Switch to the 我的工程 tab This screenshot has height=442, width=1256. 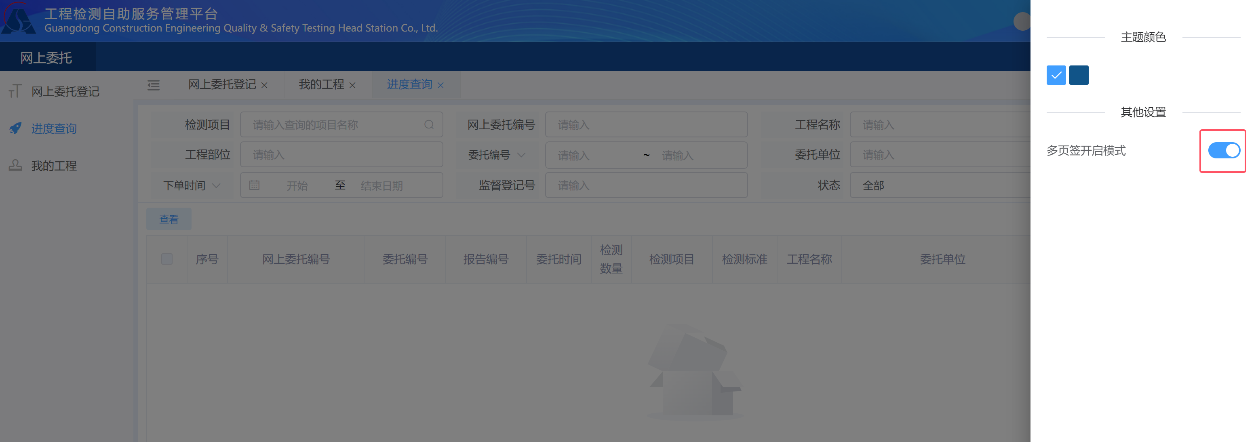click(x=321, y=85)
